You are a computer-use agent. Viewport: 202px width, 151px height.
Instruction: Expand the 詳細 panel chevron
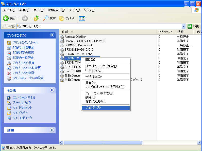tap(52, 130)
